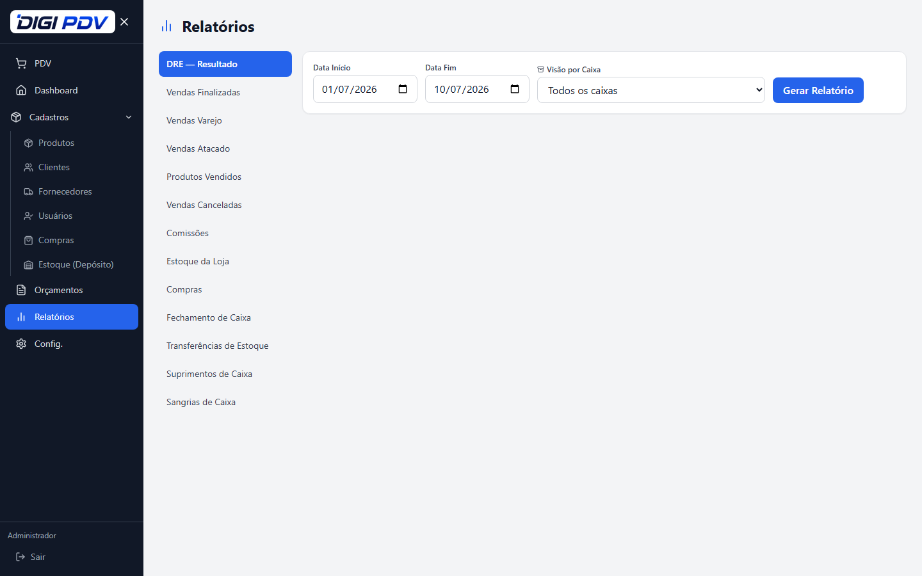922x576 pixels.
Task: Close sidebar with the X button
Action: [124, 22]
